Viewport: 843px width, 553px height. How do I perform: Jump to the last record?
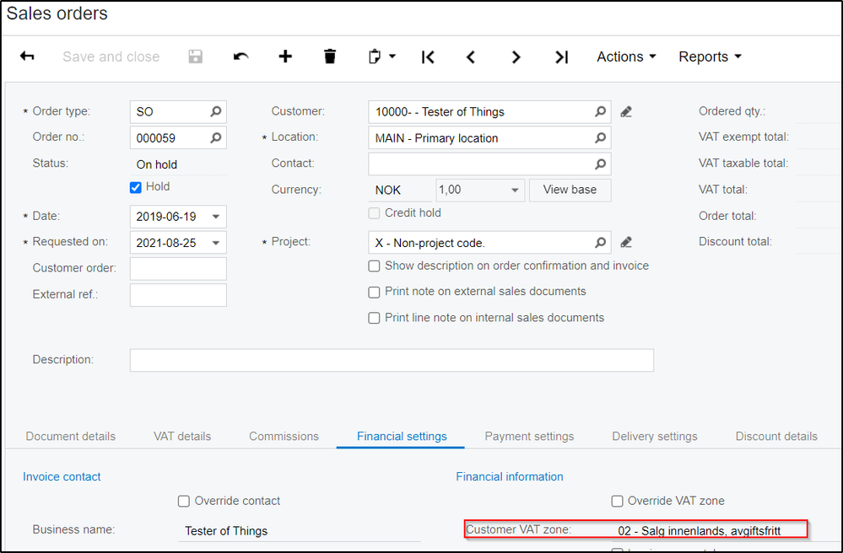tap(561, 56)
